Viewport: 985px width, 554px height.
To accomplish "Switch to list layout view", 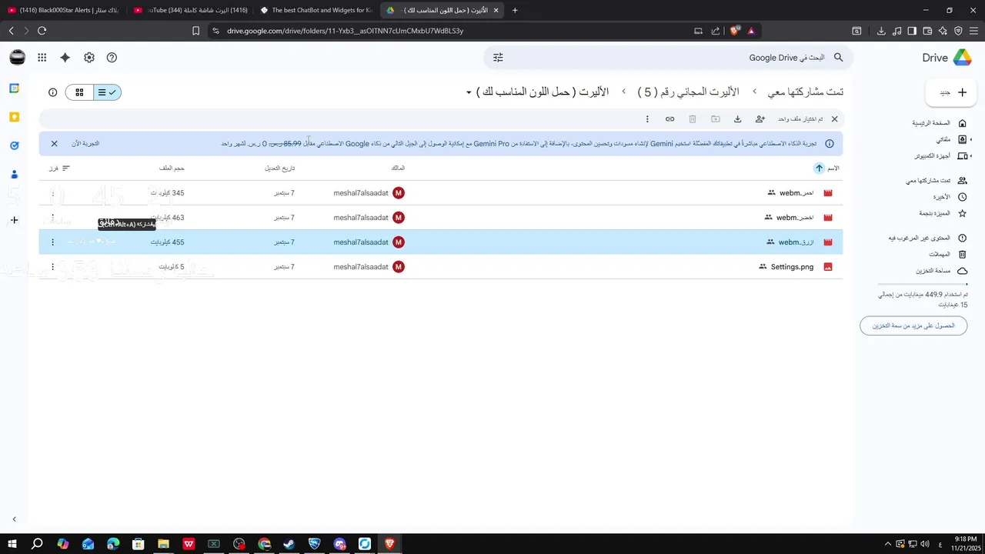I will 108,92.
